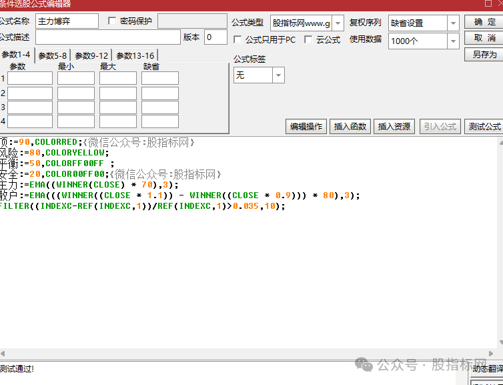Click the code editor scroll-right arrow
The image size is (503, 385).
click(491, 354)
